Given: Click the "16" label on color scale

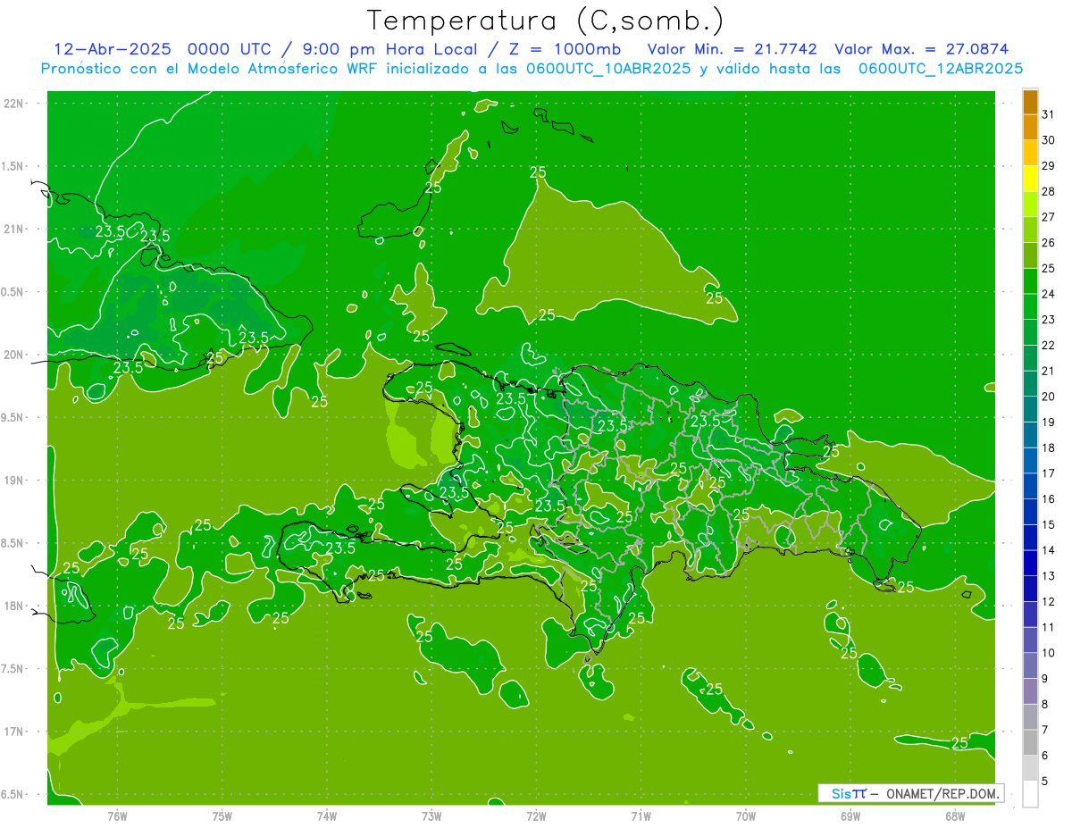Looking at the screenshot, I should click(1049, 499).
